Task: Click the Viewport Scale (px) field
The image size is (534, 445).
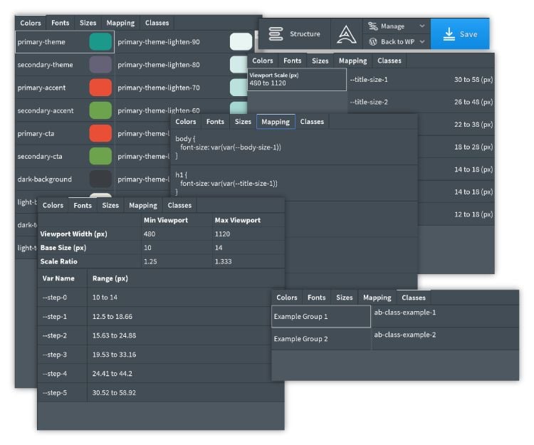Action: 297,79
